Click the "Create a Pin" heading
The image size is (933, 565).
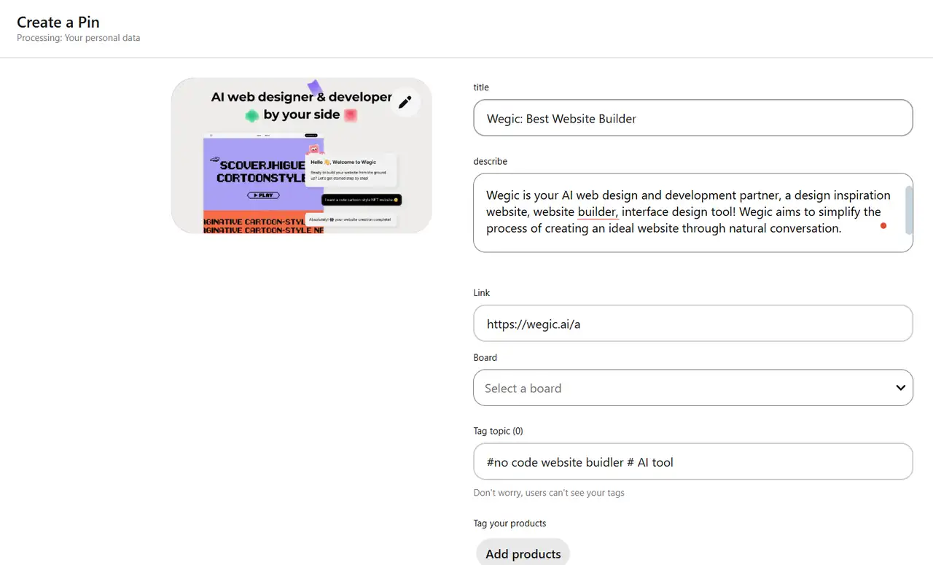click(x=58, y=22)
